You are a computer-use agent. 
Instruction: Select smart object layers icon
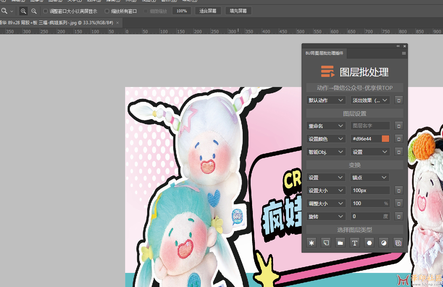[x=398, y=243]
